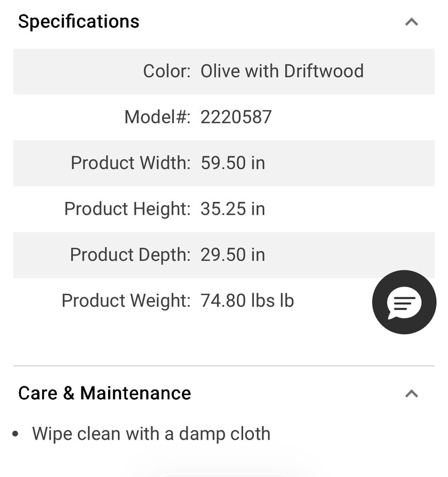Click the 74.80 lbs weight value
This screenshot has width=448, height=477.
[247, 300]
